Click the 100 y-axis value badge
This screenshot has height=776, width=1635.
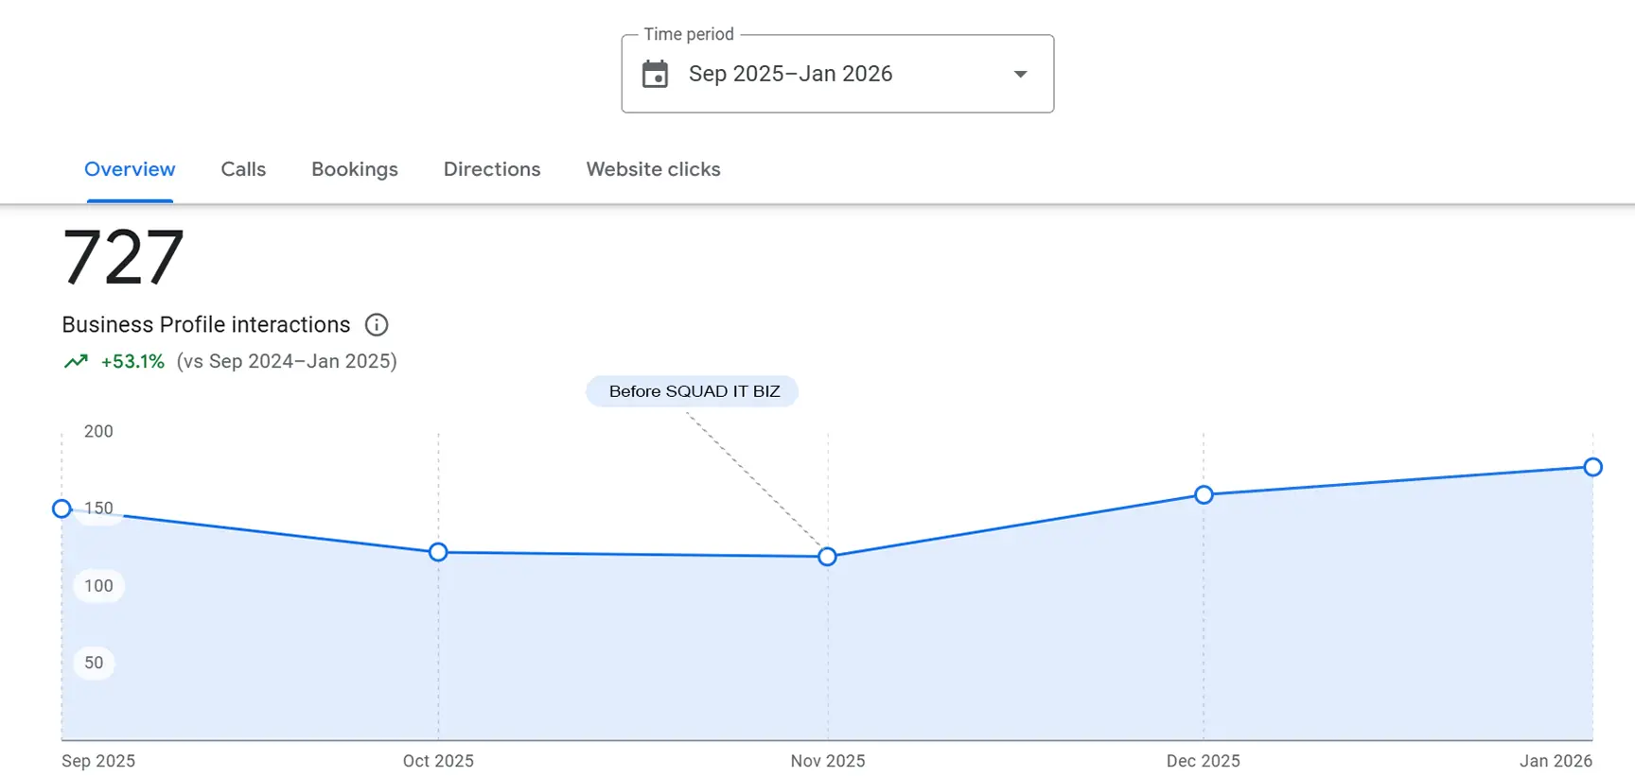[x=98, y=586]
